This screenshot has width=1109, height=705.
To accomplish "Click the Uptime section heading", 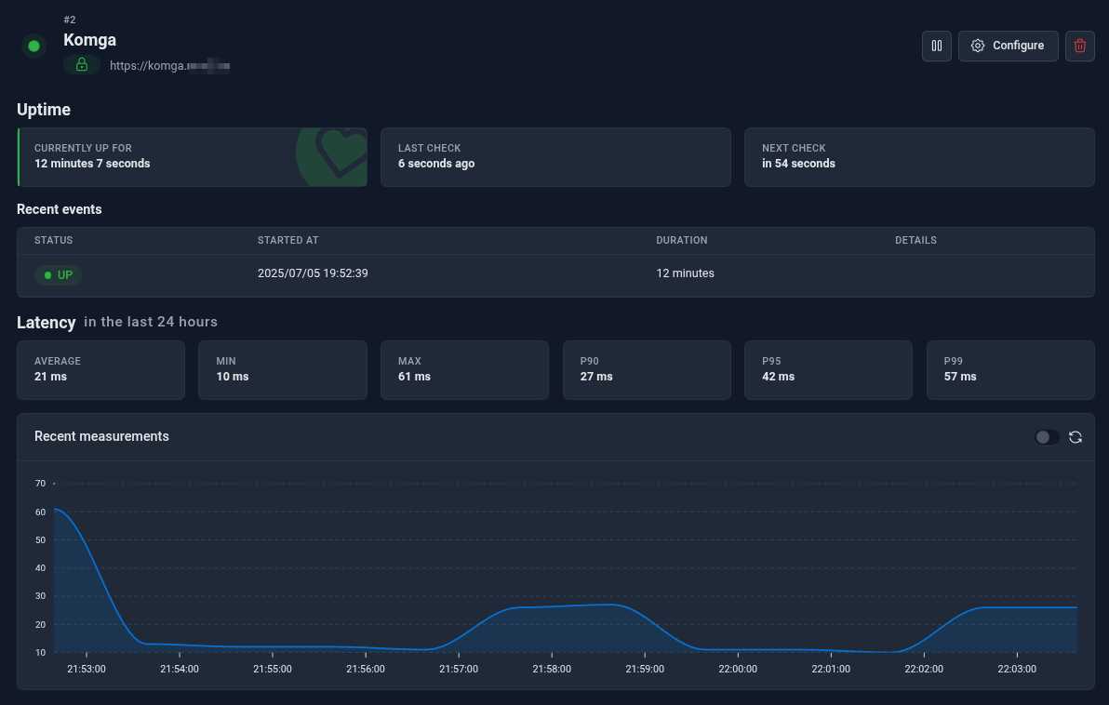I will [x=44, y=110].
